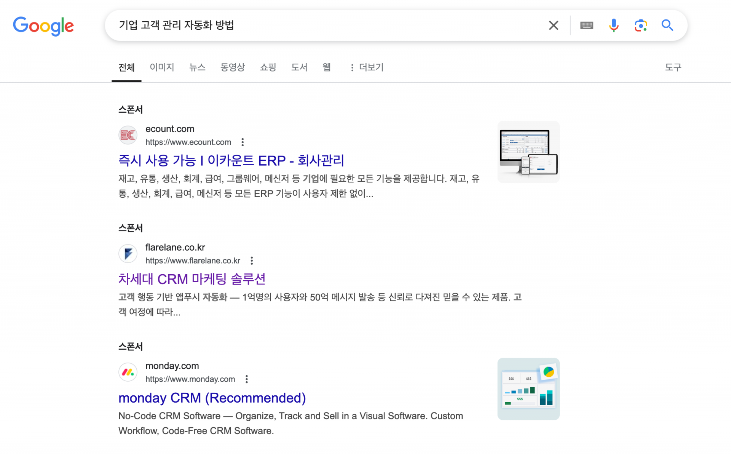Open the on-screen keyboard input tool
Viewport: 731px width, 454px height.
point(587,26)
